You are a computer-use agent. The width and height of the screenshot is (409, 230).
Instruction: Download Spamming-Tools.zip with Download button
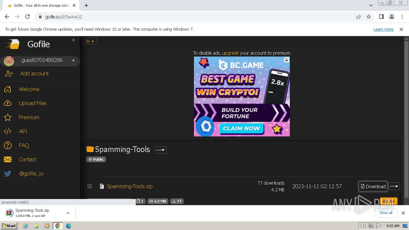pos(373,186)
